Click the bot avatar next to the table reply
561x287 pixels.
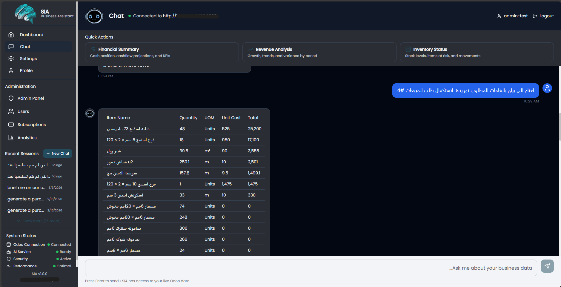tap(90, 113)
